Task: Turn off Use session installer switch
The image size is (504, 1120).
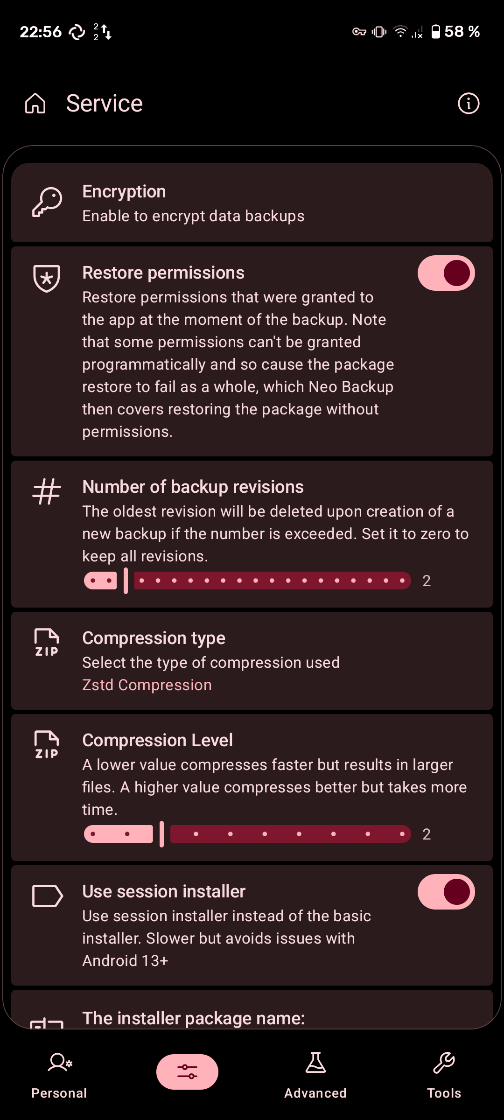Action: (x=446, y=892)
